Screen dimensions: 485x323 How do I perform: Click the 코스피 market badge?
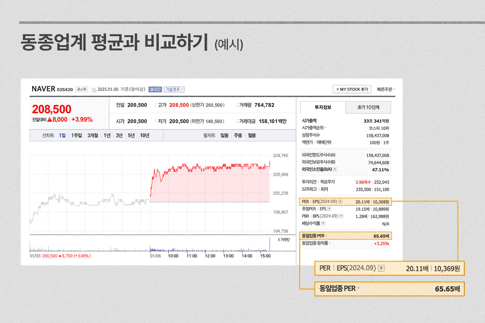tap(81, 89)
